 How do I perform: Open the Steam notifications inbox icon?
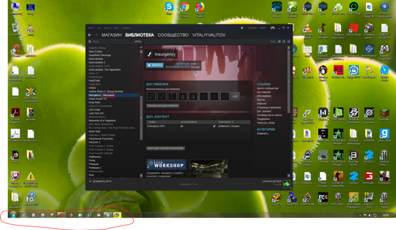242,28
